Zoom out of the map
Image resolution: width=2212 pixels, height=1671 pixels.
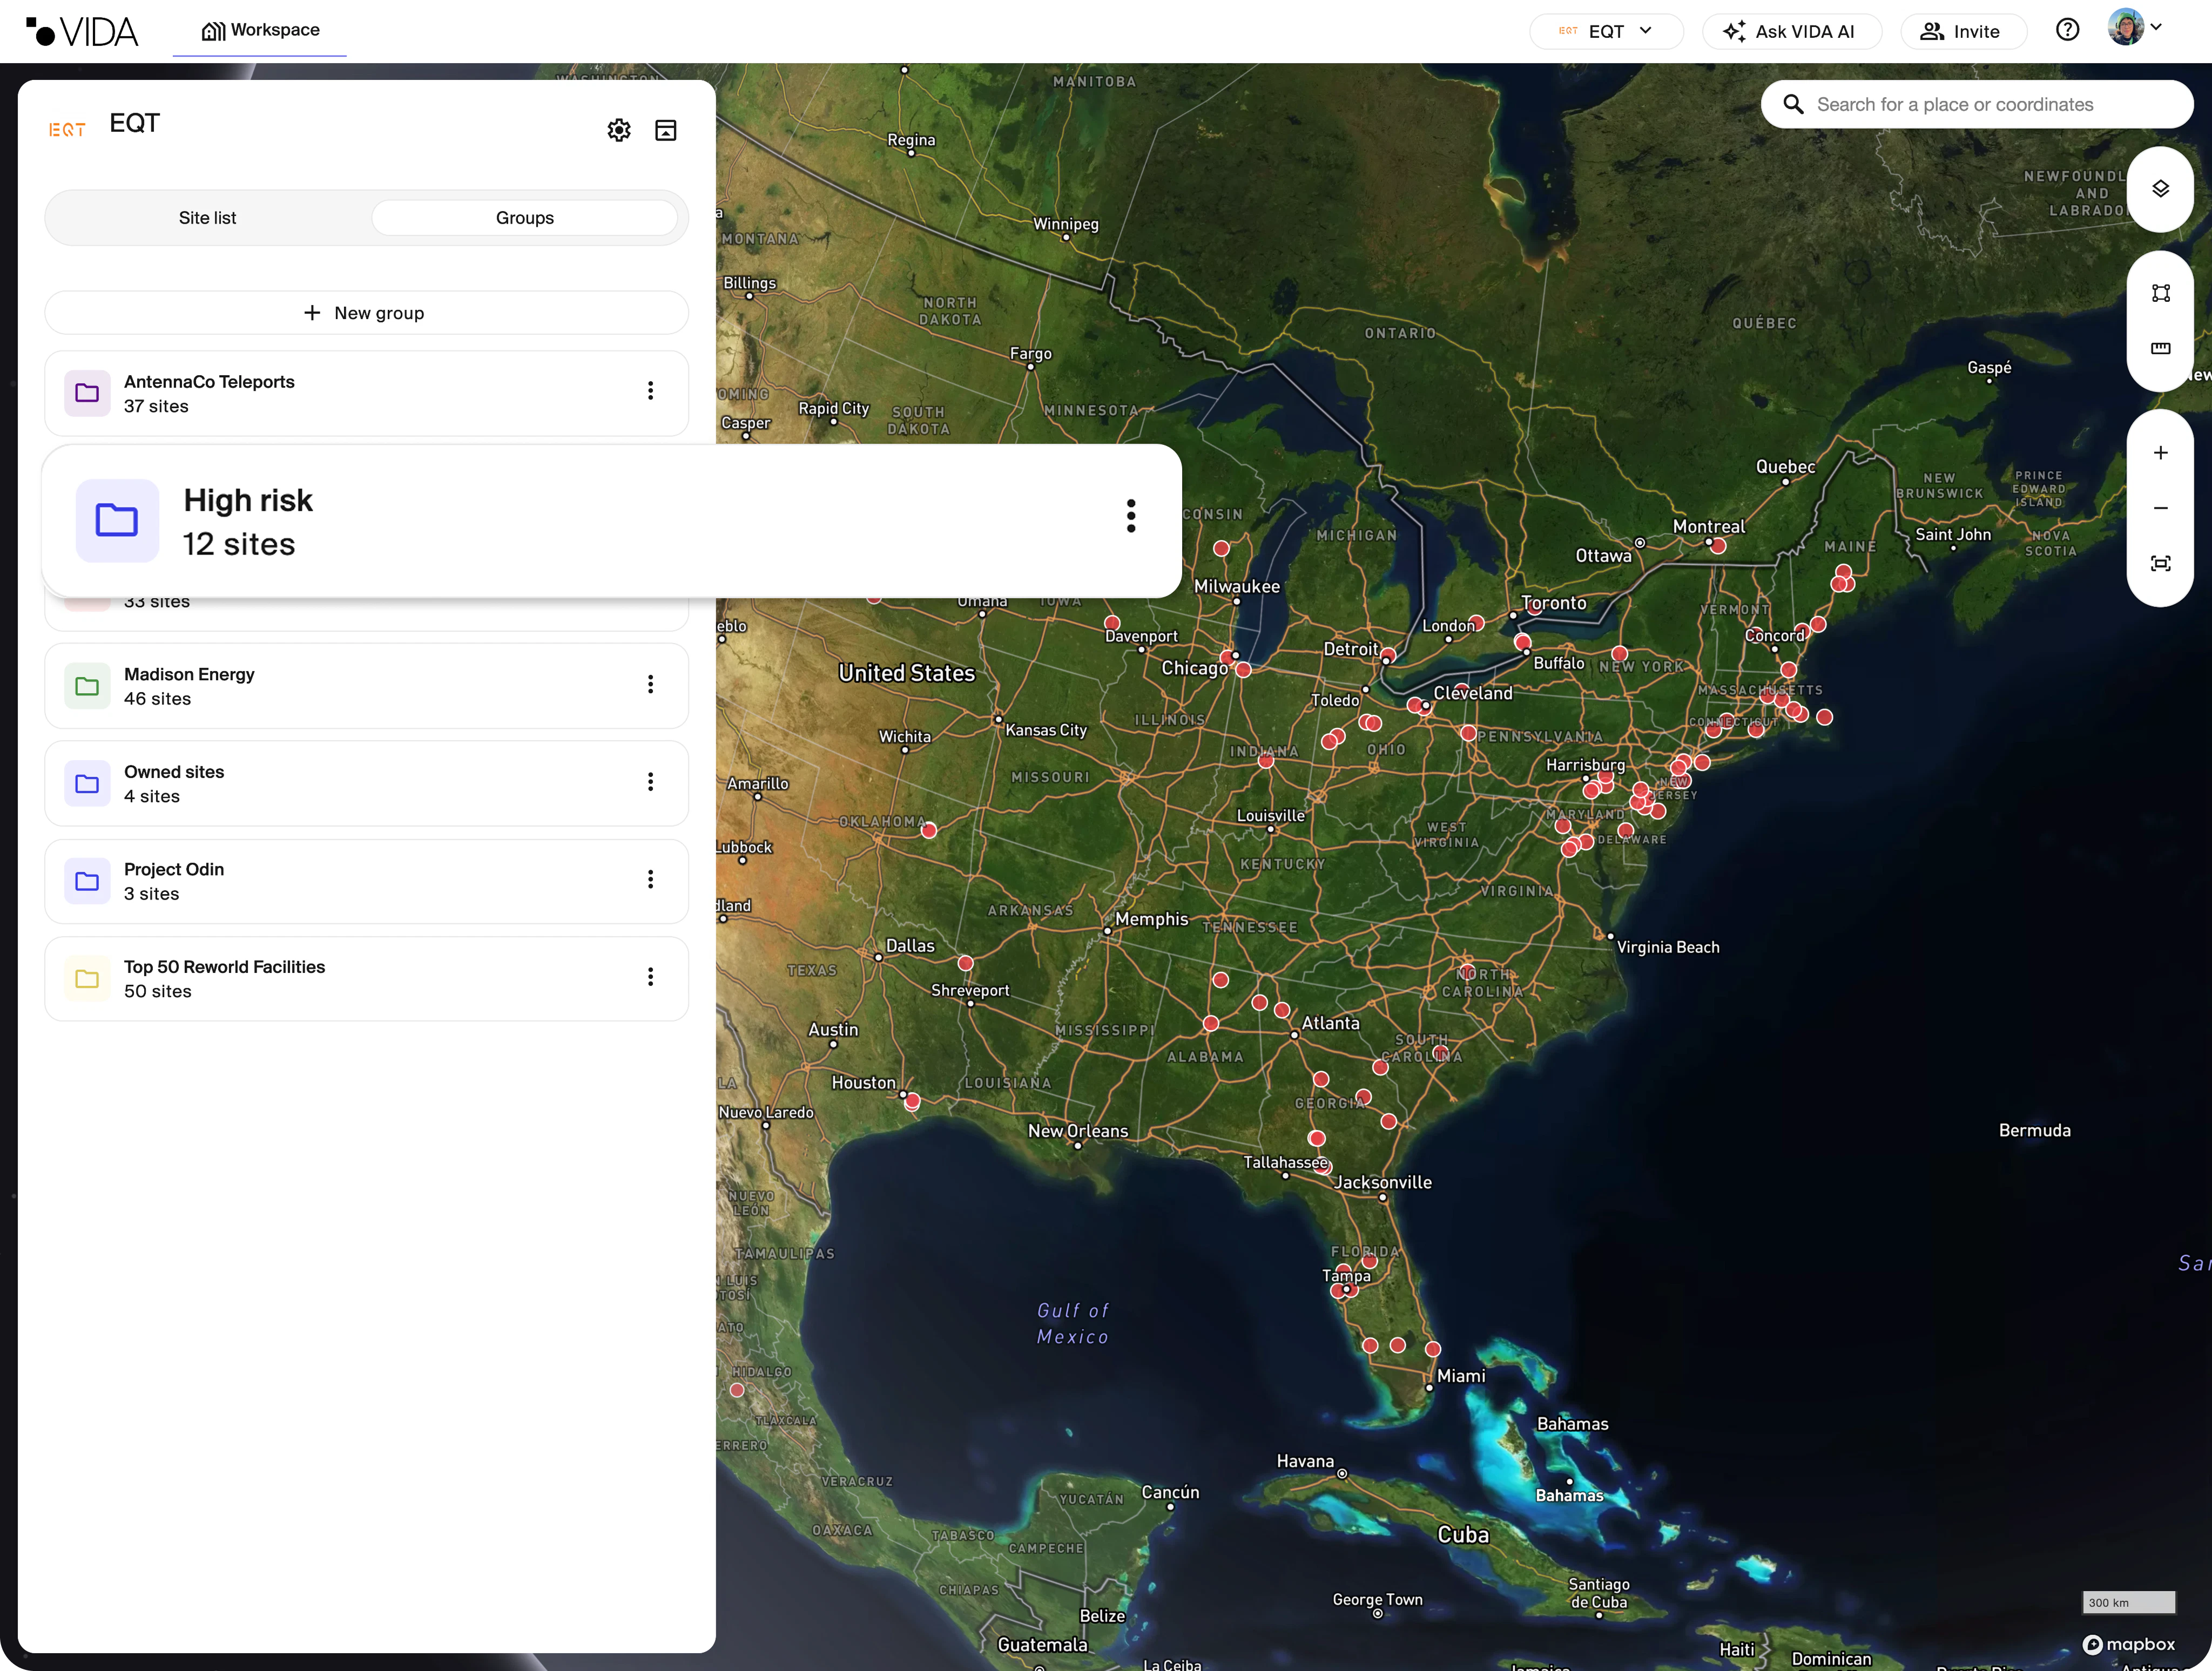pyautogui.click(x=2160, y=508)
